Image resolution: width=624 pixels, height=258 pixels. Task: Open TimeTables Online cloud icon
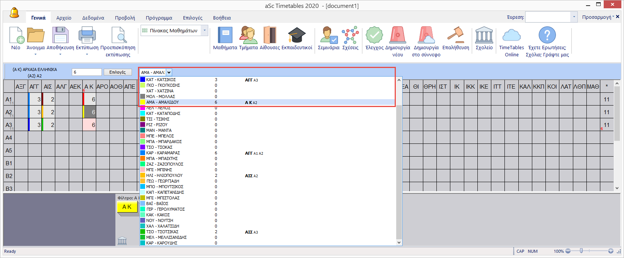[511, 36]
